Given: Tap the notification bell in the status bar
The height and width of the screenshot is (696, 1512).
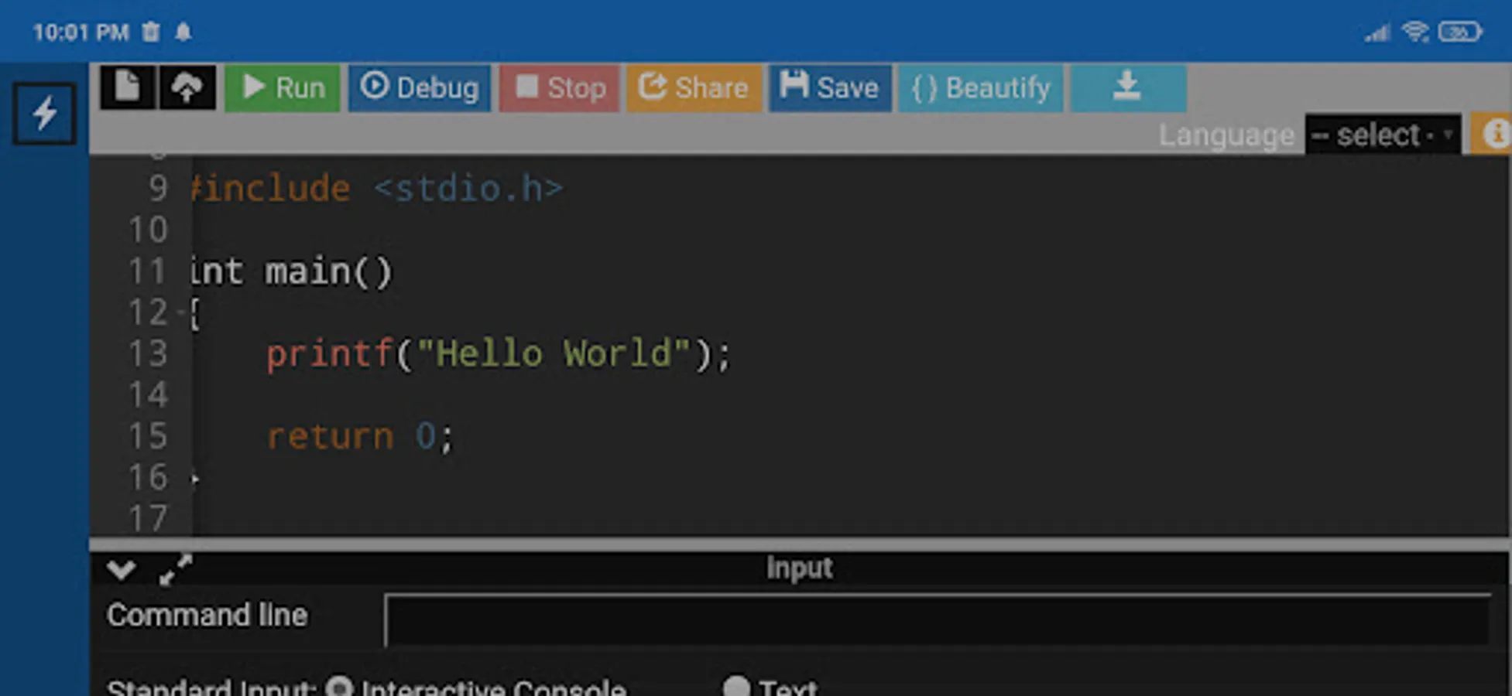Looking at the screenshot, I should (x=183, y=32).
